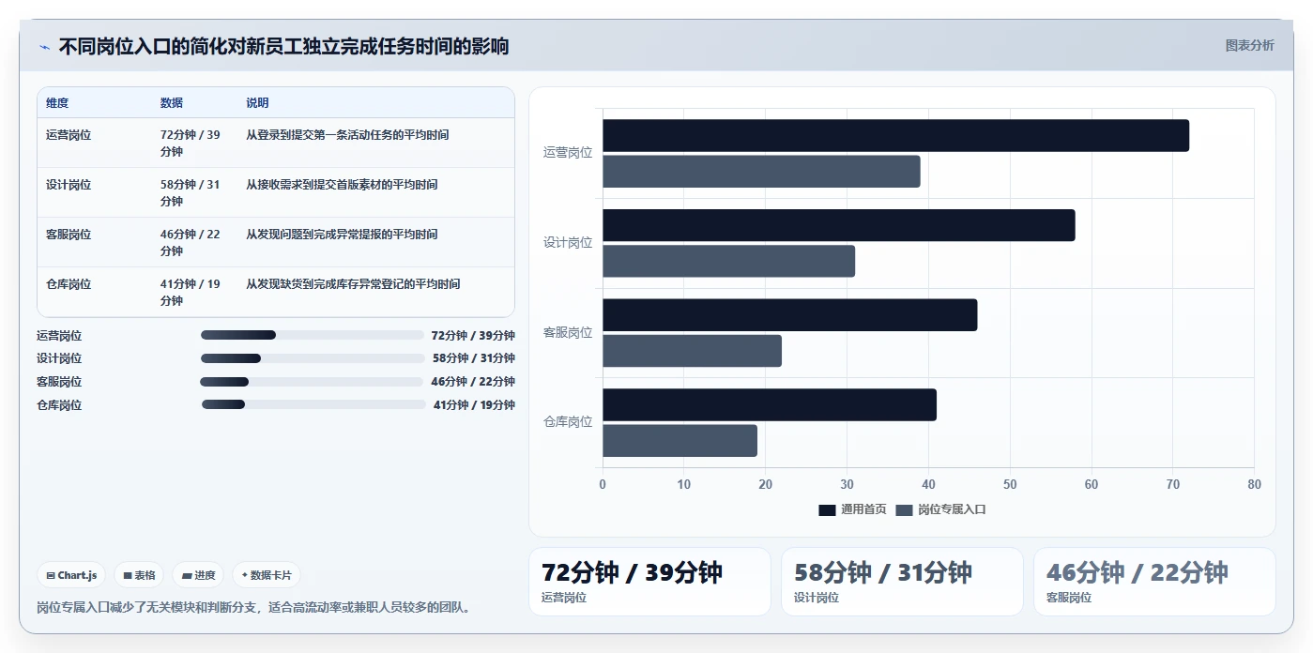Click description 从发现问题到完成异常提报的平均时间
1313x653 pixels.
tap(342, 234)
